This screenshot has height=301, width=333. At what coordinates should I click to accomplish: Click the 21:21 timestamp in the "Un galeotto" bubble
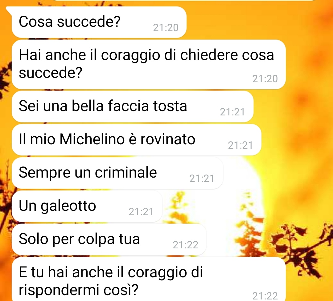tap(141, 212)
